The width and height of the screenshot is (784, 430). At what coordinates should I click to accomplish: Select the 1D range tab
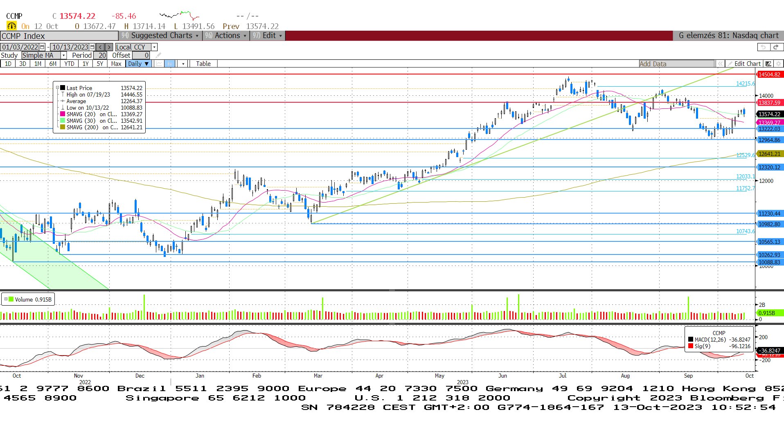8,64
